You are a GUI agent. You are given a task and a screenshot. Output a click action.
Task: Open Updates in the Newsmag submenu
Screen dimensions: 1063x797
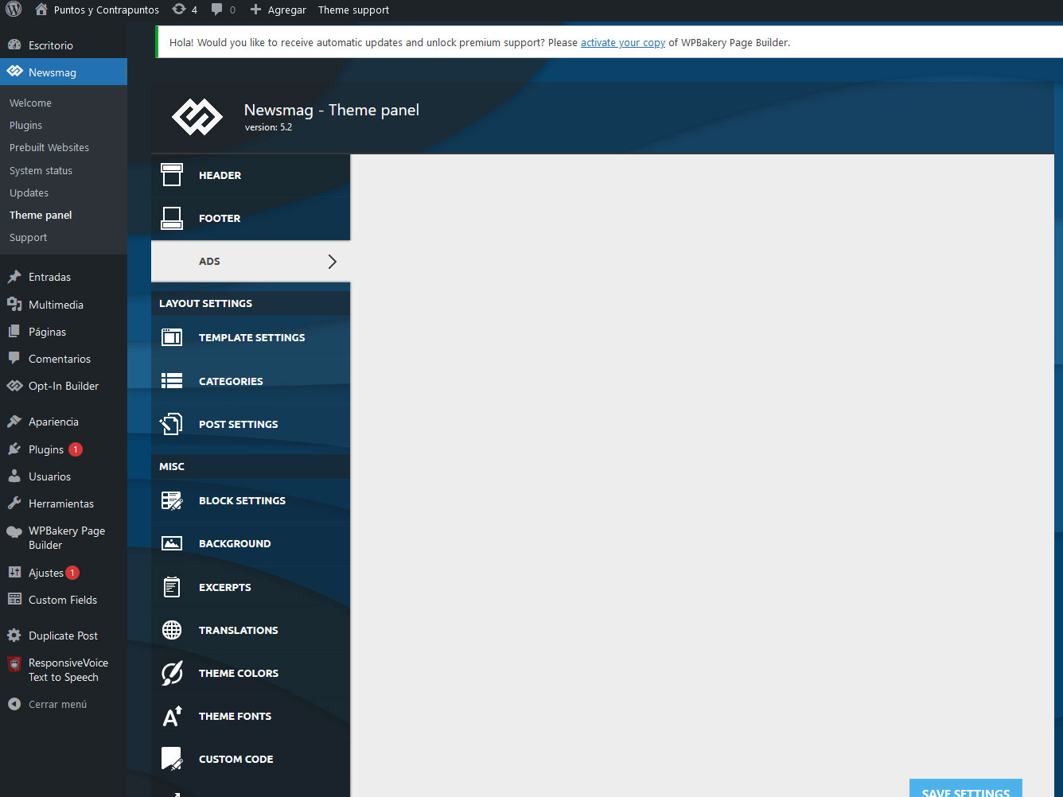tap(29, 193)
